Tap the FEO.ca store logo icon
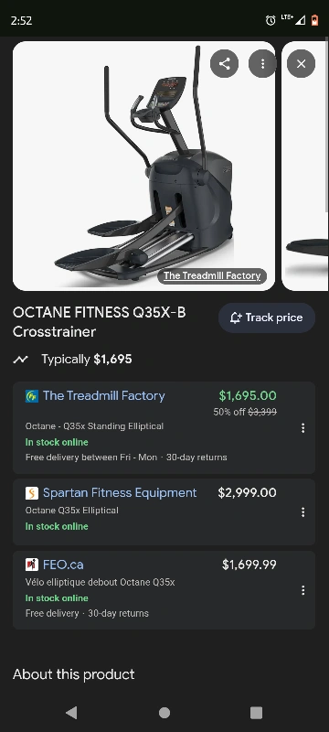Screen dimensions: 329x732 pyautogui.click(x=32, y=565)
